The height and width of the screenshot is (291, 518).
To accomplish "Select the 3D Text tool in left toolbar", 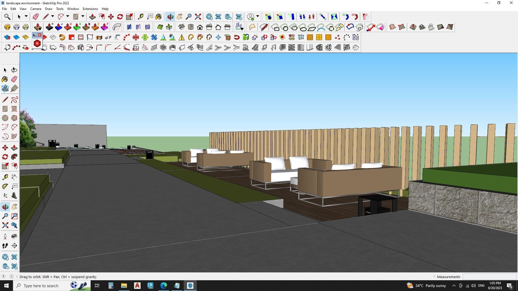I will pos(14,196).
